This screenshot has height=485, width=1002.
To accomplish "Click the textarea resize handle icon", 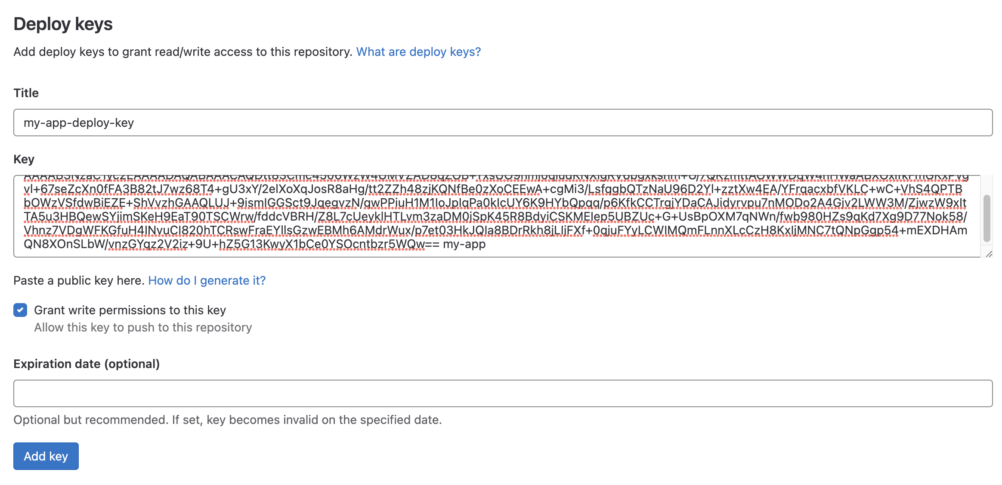I will point(989,254).
